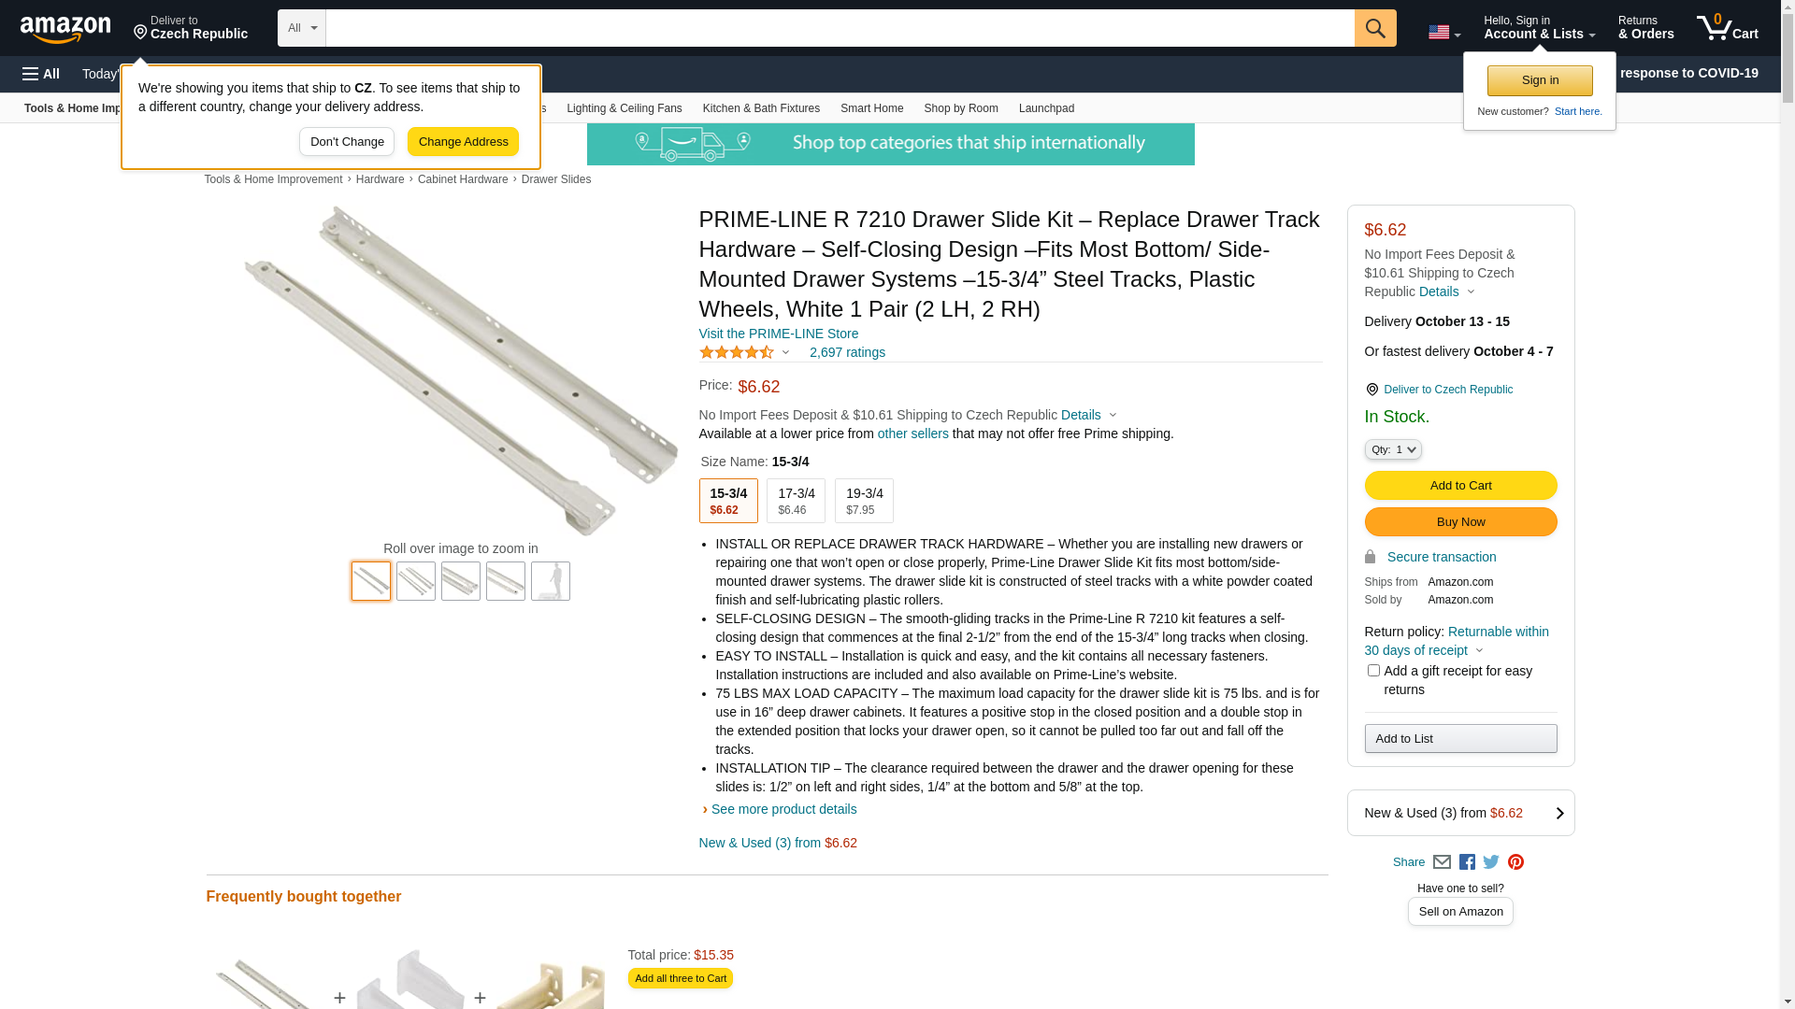Click the search magnifier button
Viewport: 1795px width, 1009px height.
(1375, 28)
